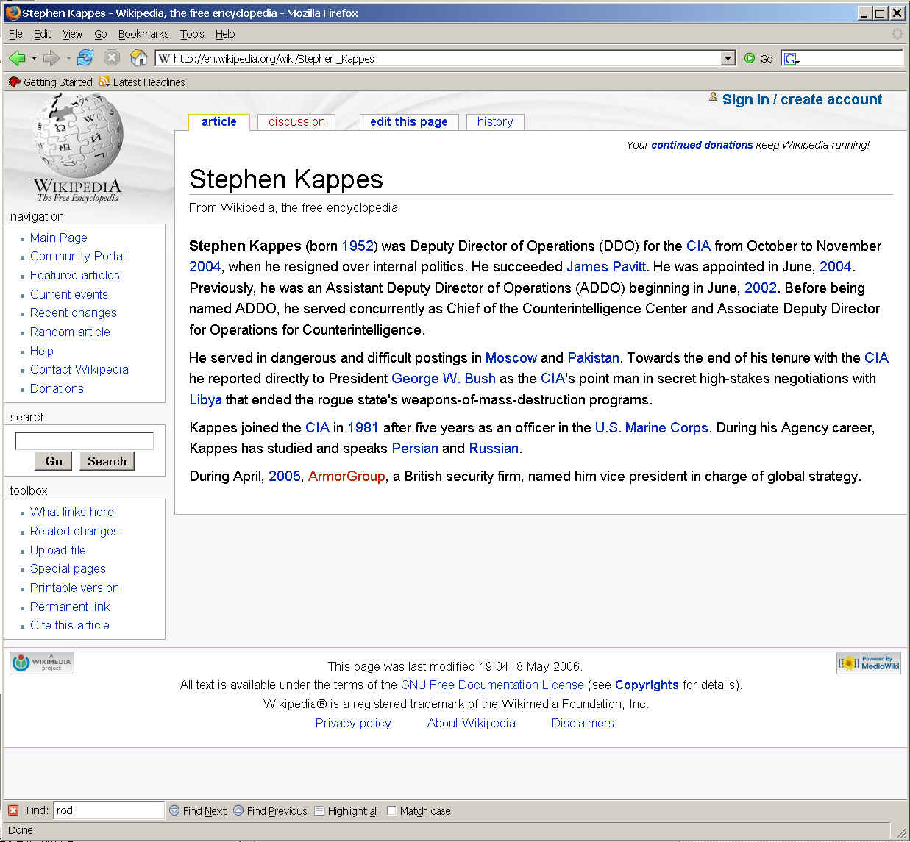Toggle Highlight all in Find bar
Image resolution: width=910 pixels, height=842 pixels.
pos(346,810)
